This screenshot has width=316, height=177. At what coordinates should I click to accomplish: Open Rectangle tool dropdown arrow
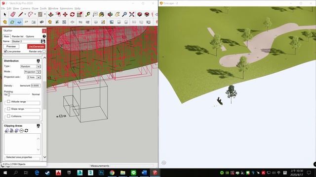tap(45, 14)
